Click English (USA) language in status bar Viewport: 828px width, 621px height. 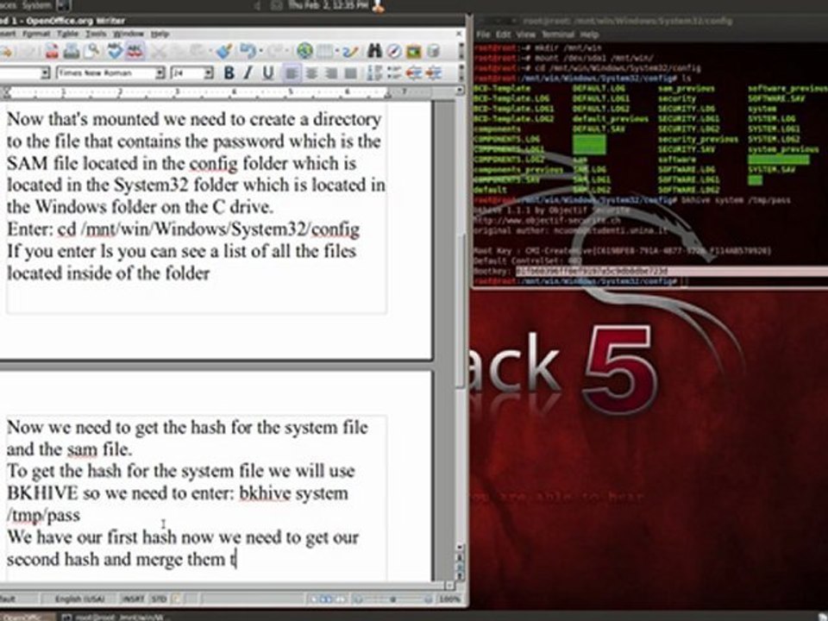pos(79,599)
